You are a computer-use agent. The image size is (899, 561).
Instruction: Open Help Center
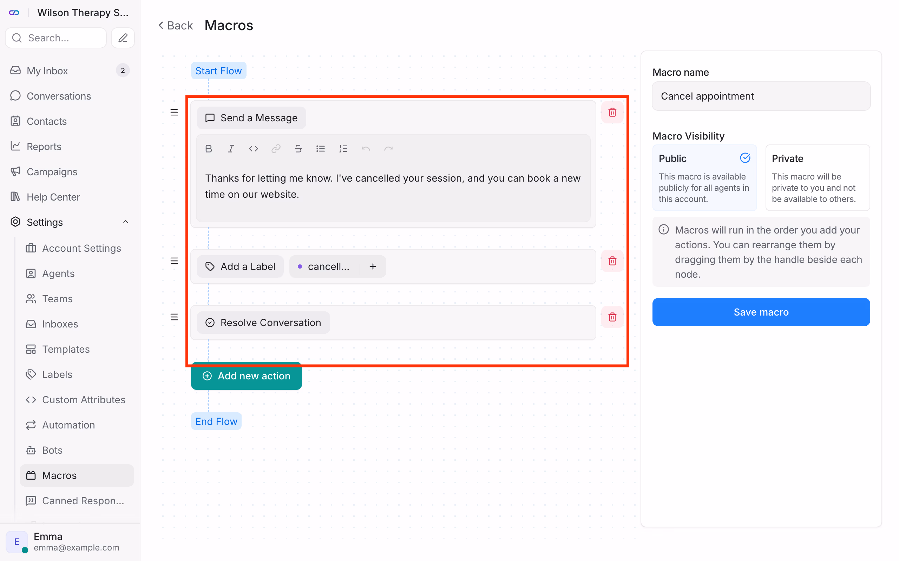point(70,197)
